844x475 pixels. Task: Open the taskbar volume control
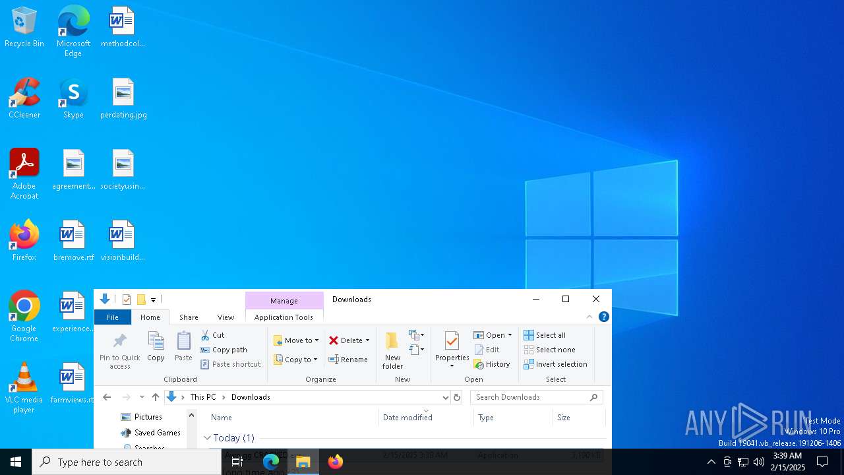click(x=759, y=462)
